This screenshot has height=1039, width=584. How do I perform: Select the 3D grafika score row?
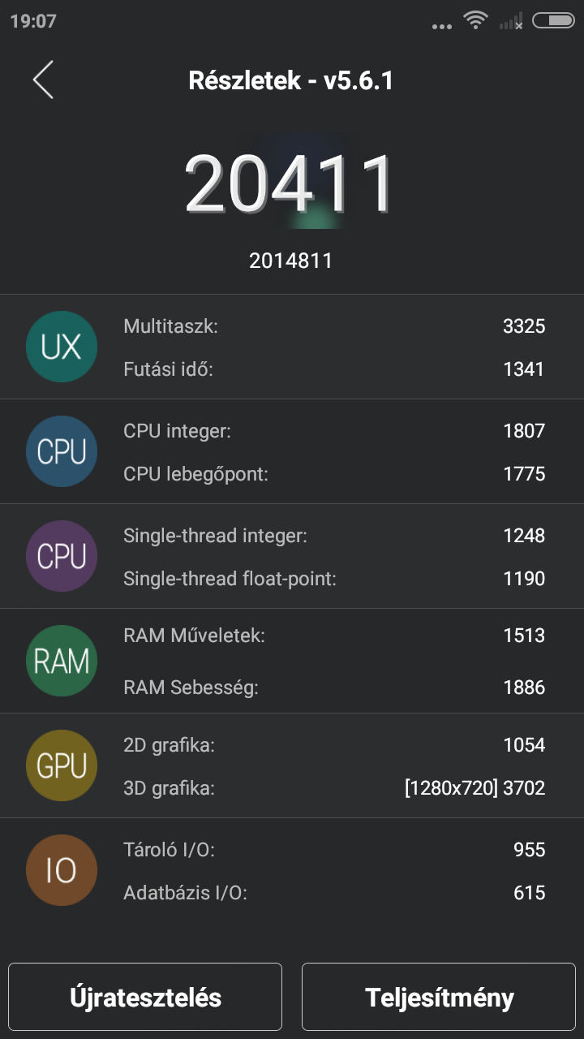coord(333,787)
